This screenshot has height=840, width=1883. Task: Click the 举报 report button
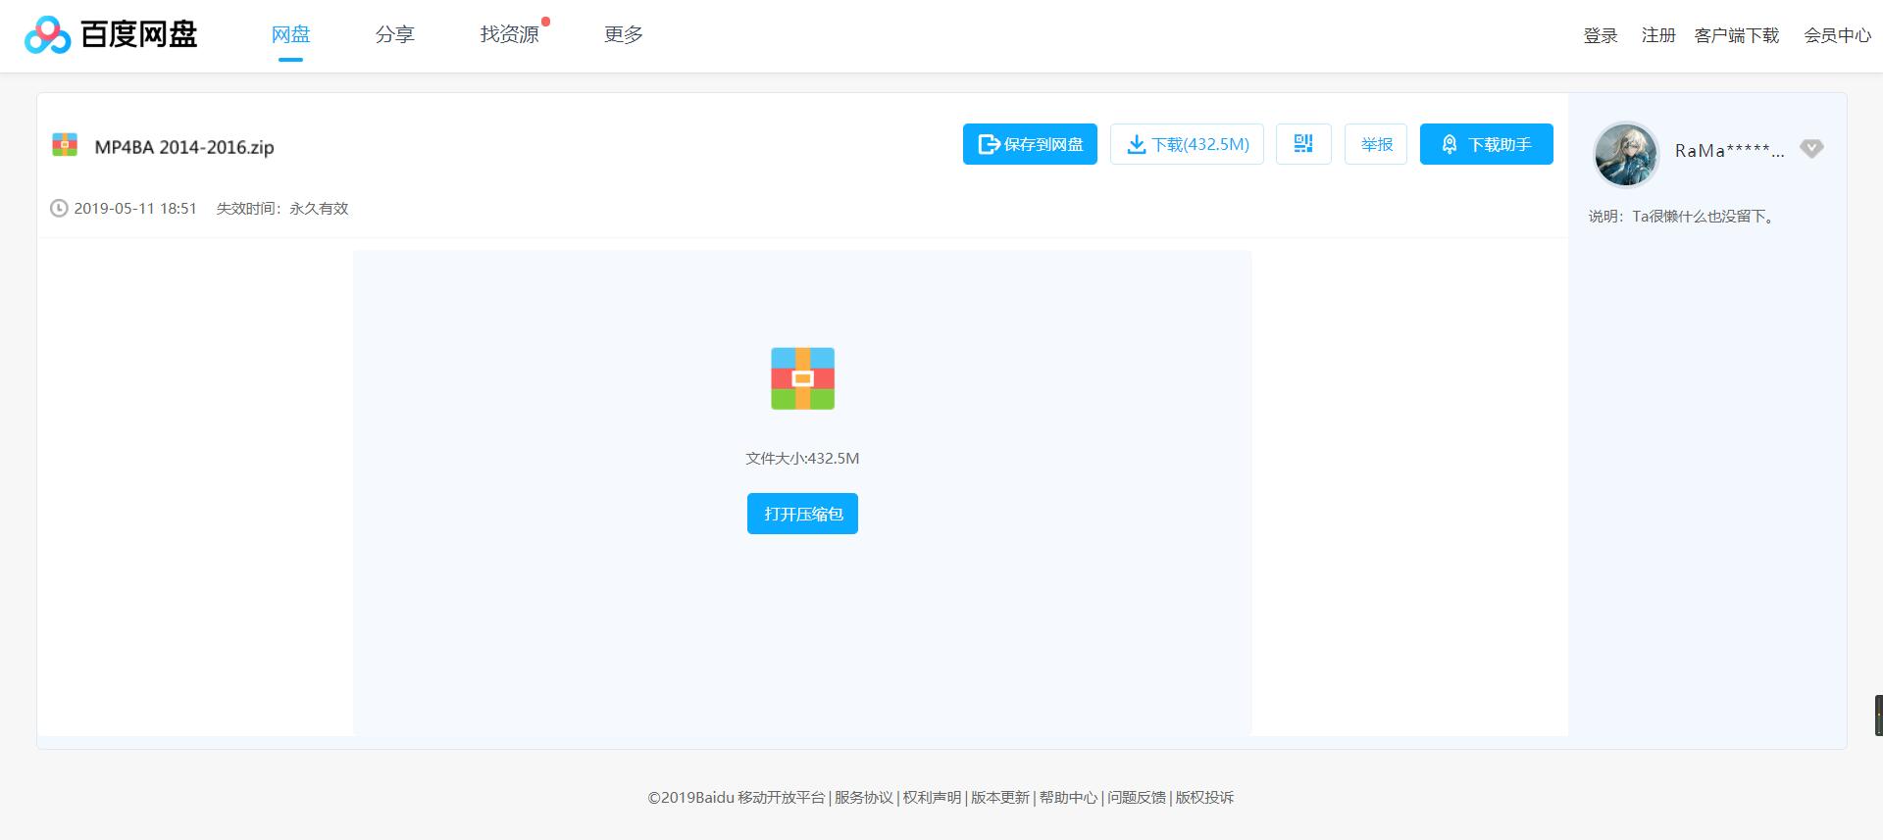(x=1376, y=144)
